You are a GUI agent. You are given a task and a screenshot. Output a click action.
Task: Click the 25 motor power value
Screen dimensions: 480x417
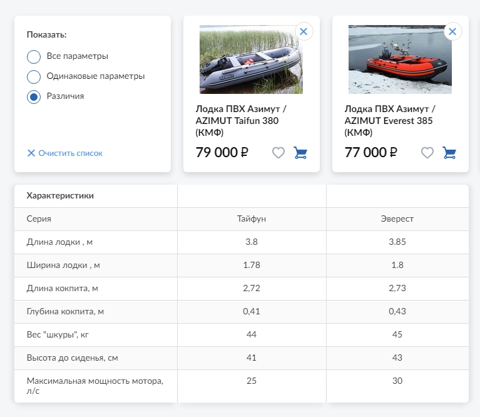pyautogui.click(x=252, y=381)
